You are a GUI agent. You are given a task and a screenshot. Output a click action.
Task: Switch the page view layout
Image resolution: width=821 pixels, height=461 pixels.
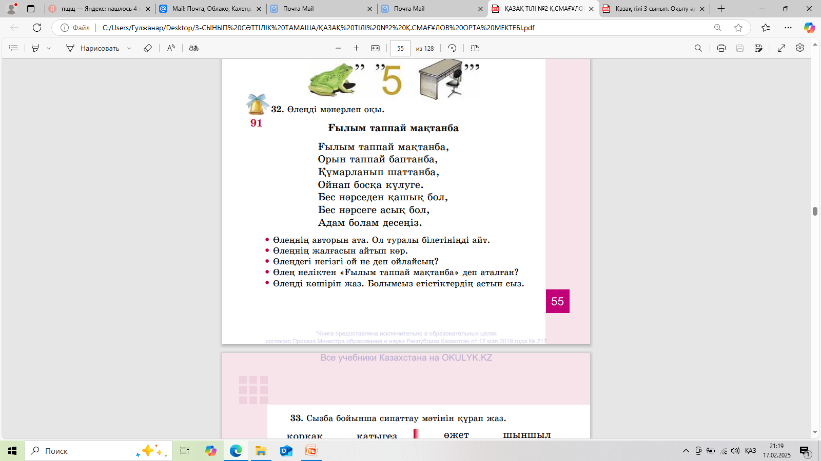click(475, 48)
